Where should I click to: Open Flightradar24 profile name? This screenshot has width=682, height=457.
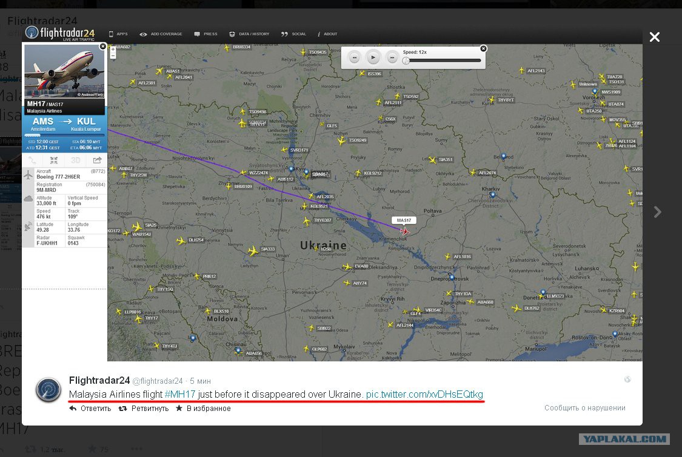coord(99,381)
